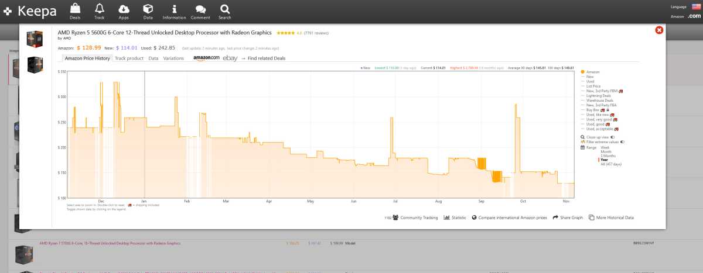This screenshot has height=273, width=703.
Task: Change the Amazon .com domain selector
Action: click(694, 16)
